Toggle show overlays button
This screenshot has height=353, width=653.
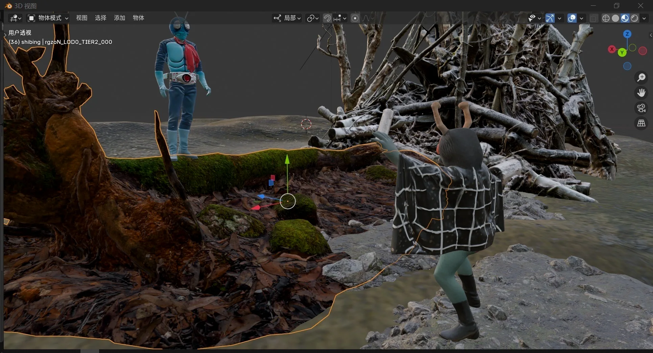[x=572, y=18]
